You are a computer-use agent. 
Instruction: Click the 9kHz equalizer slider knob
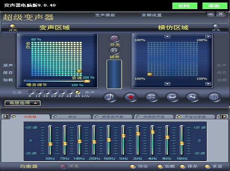click(x=167, y=137)
